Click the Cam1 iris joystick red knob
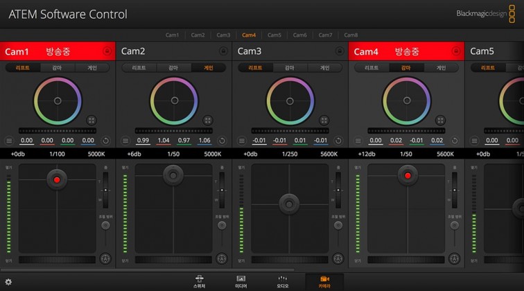This screenshot has height=291, width=524. point(57,179)
